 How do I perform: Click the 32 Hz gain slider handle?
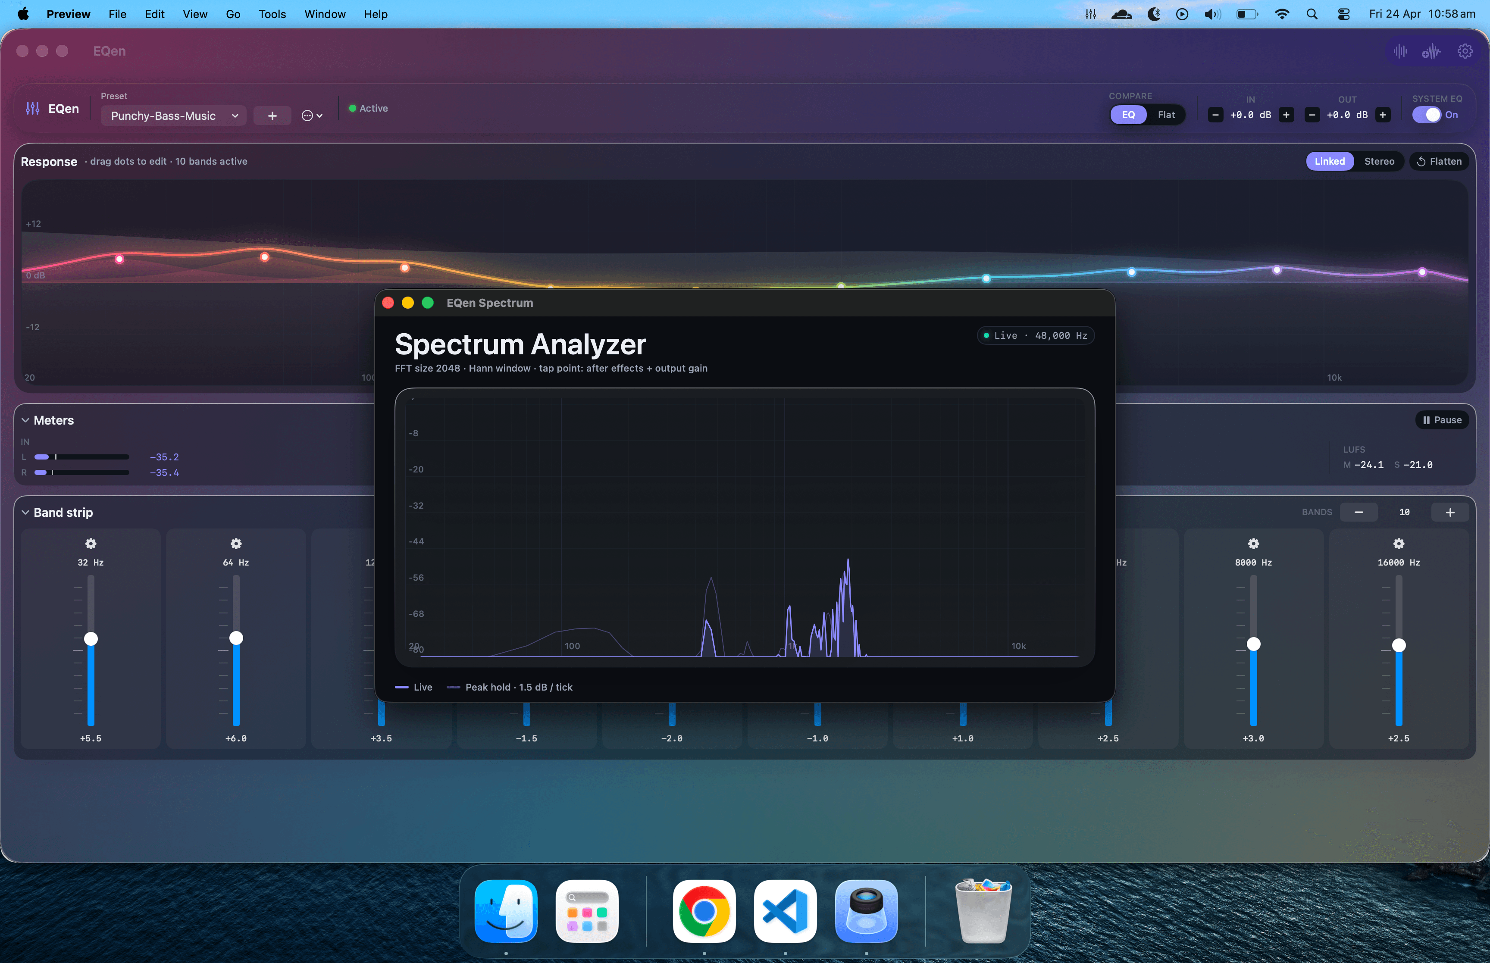pos(91,638)
